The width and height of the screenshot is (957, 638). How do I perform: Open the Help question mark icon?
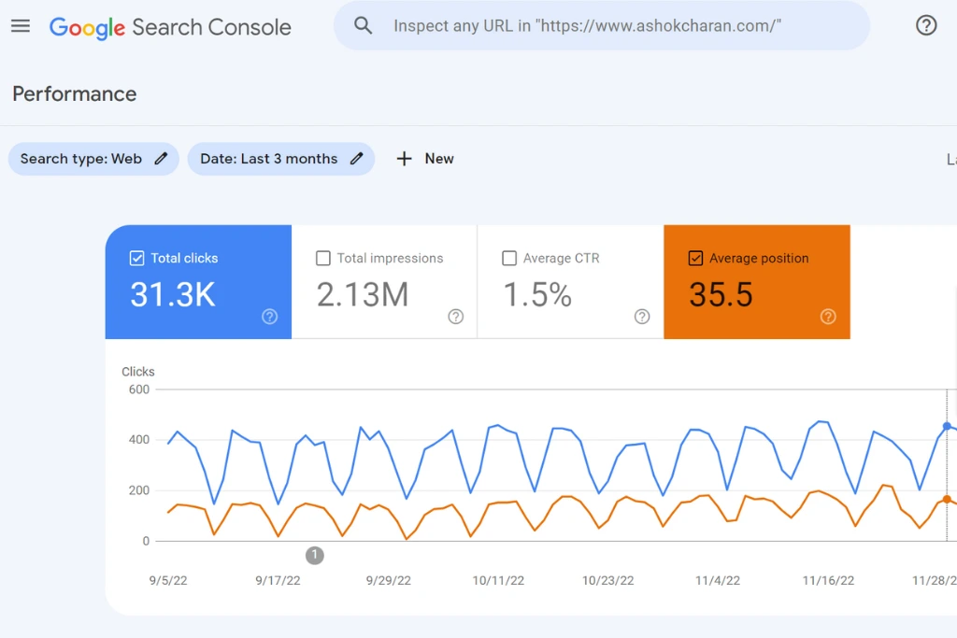click(x=925, y=26)
